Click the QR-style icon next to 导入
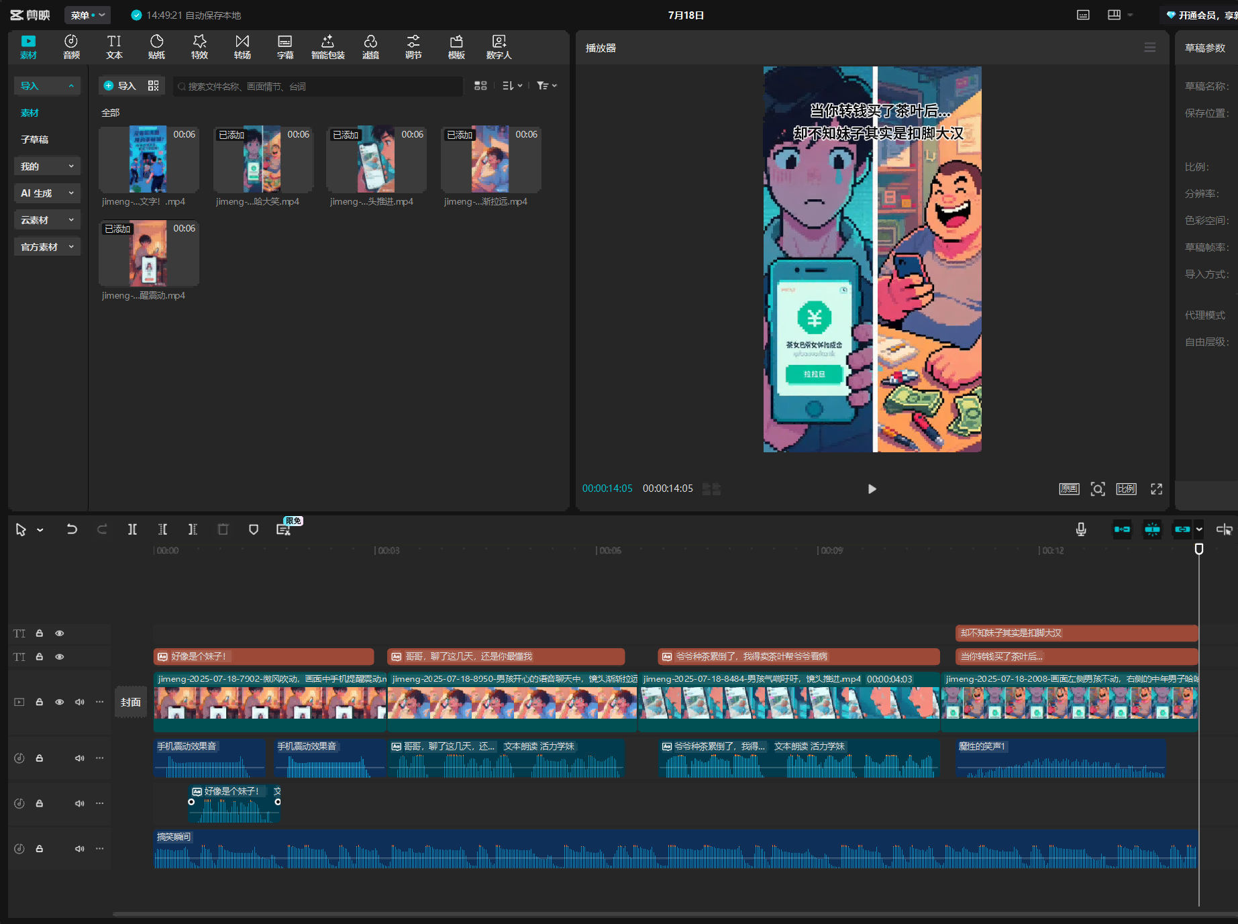This screenshot has height=924, width=1238. [154, 86]
